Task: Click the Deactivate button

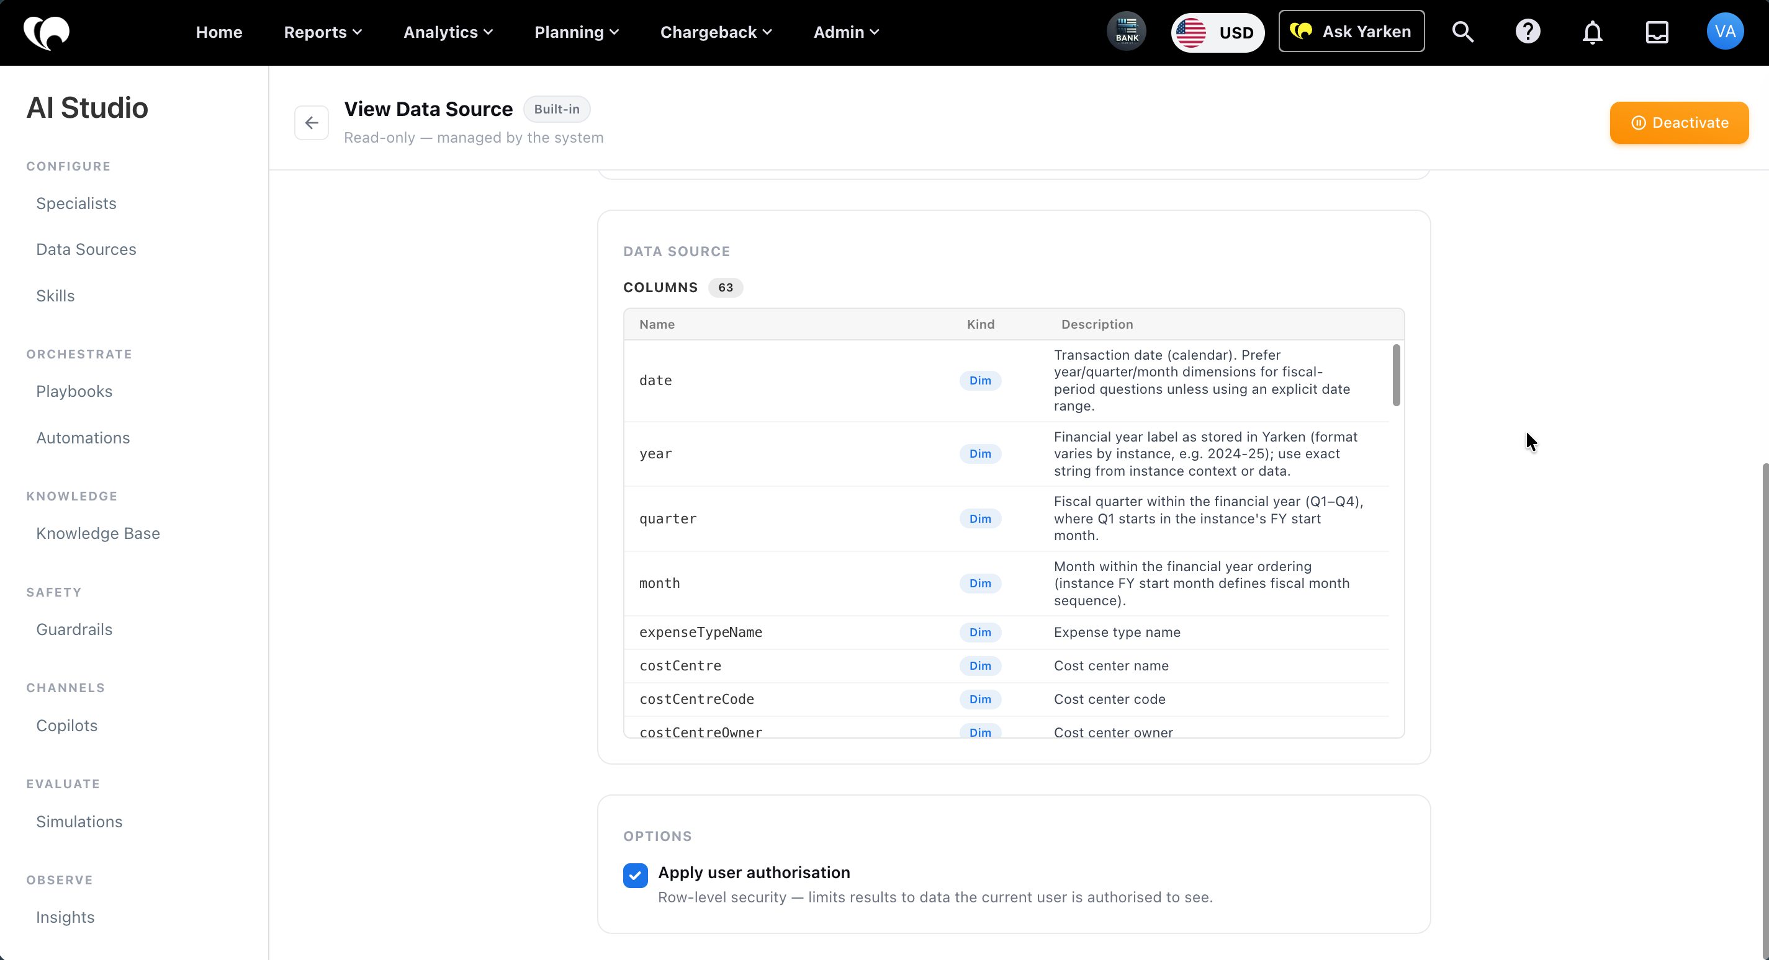Action: [x=1679, y=123]
